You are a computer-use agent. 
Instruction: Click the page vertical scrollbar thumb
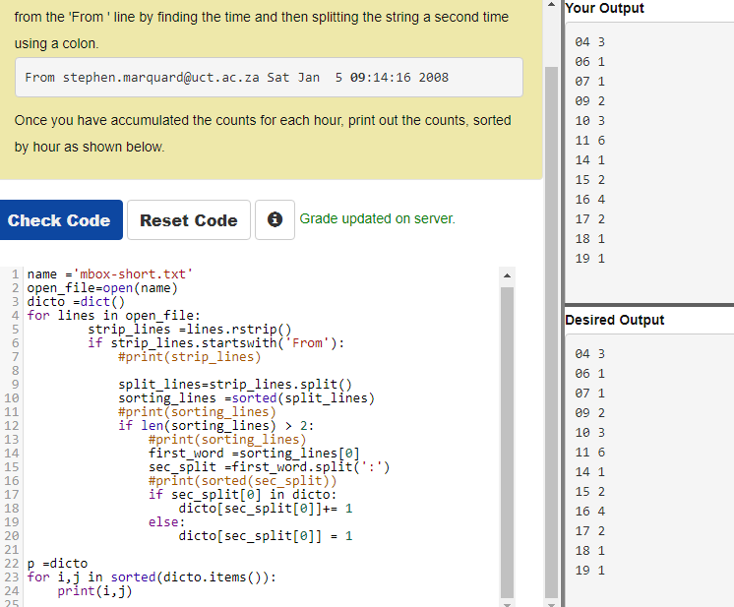pyautogui.click(x=551, y=333)
